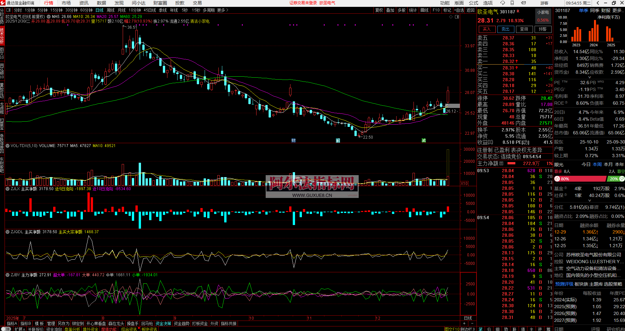Viewport: 625px width, 331px height.
Task: Toggle the ZJBY indicator circle button
Action: coord(8,275)
